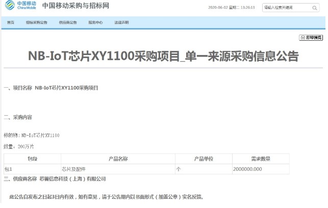Image resolution: width=328 pixels, height=208 pixels.
Task: Select the 芯片及配件 product cell
Action: point(73,169)
